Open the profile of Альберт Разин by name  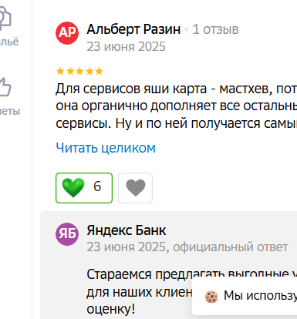click(133, 29)
